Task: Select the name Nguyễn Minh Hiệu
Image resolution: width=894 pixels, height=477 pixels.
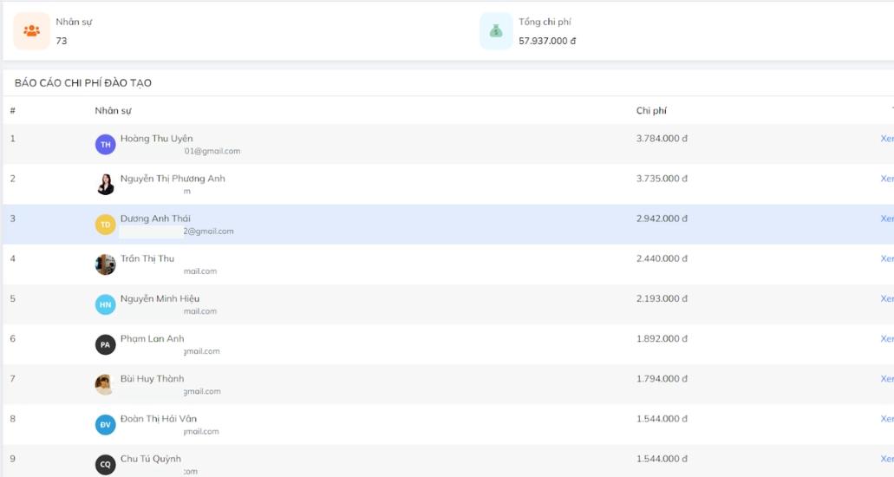Action: tap(160, 298)
